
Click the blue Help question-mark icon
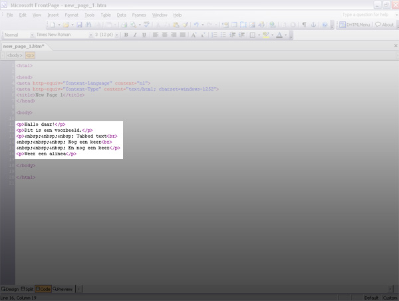tap(325, 25)
